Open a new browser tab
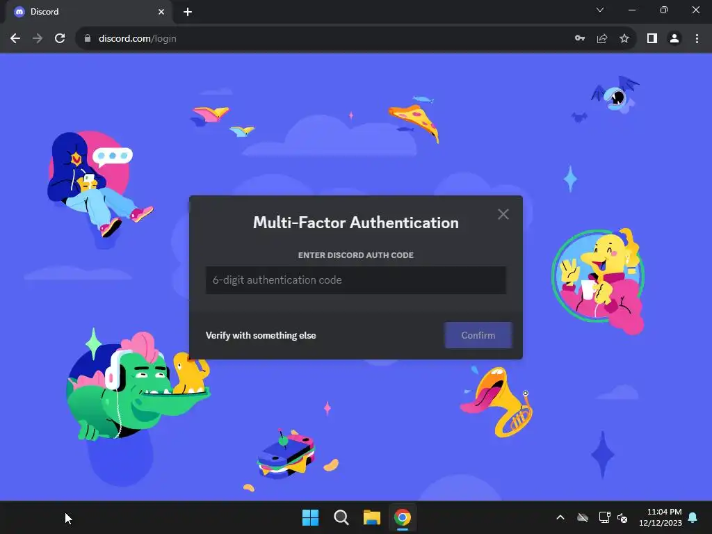Image resolution: width=712 pixels, height=534 pixels. pos(188,12)
